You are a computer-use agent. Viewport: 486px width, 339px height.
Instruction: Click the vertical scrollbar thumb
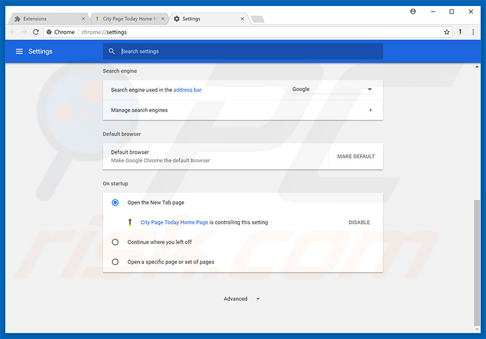[x=477, y=263]
